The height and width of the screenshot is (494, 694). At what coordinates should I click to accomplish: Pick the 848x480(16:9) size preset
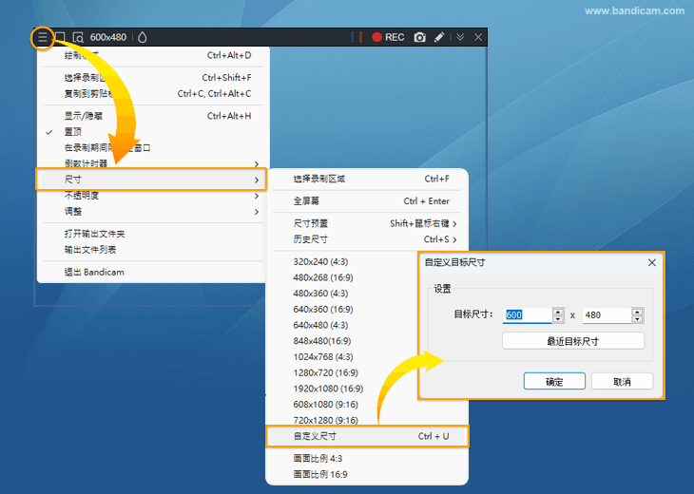point(322,341)
